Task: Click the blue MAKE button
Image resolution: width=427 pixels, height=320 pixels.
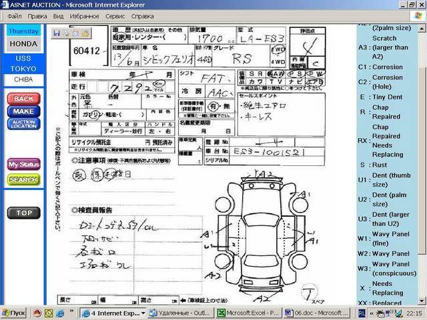Action: pyautogui.click(x=24, y=111)
